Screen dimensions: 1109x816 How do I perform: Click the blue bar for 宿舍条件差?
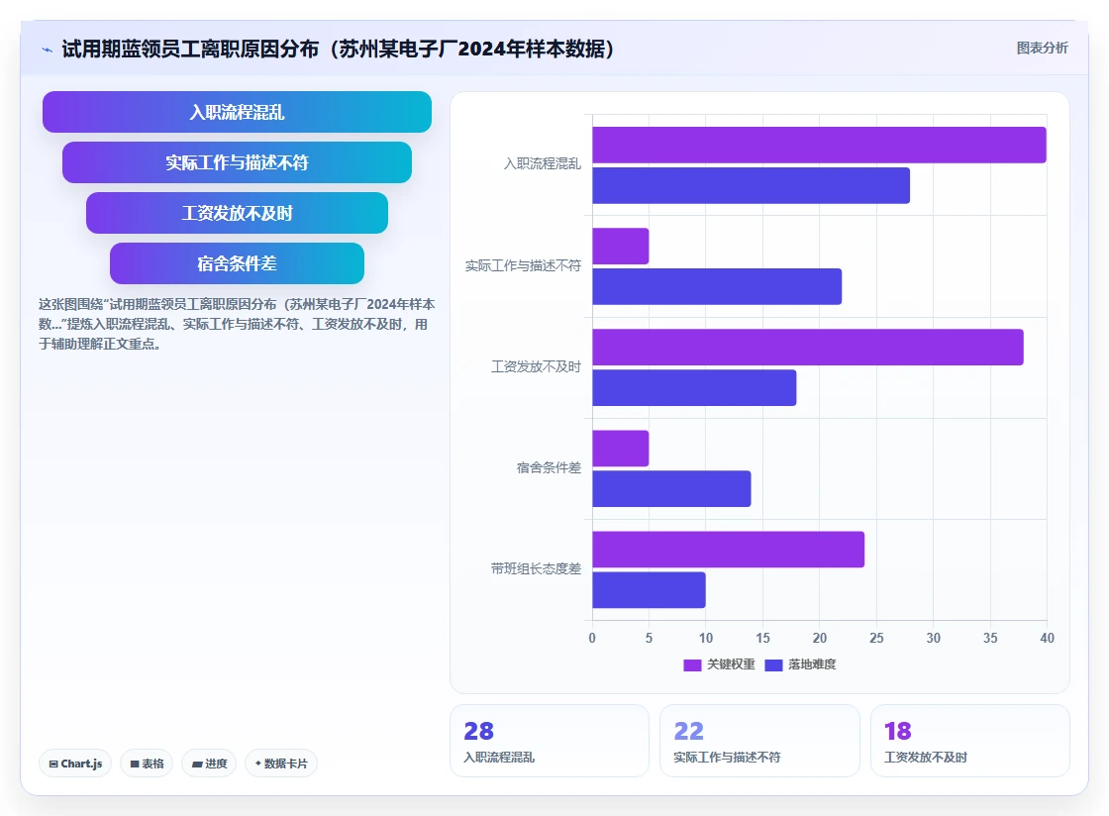(672, 488)
